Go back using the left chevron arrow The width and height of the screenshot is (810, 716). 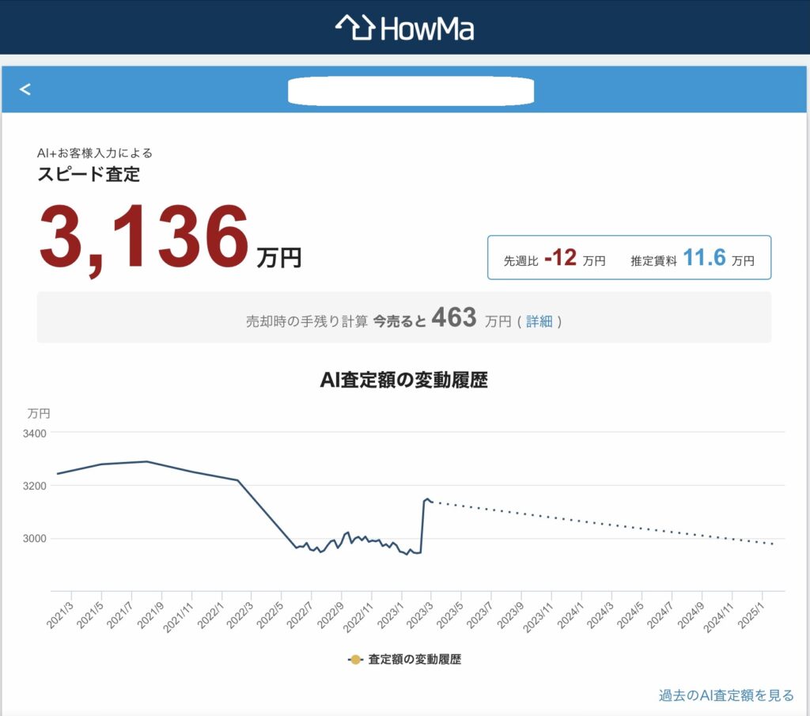(25, 89)
